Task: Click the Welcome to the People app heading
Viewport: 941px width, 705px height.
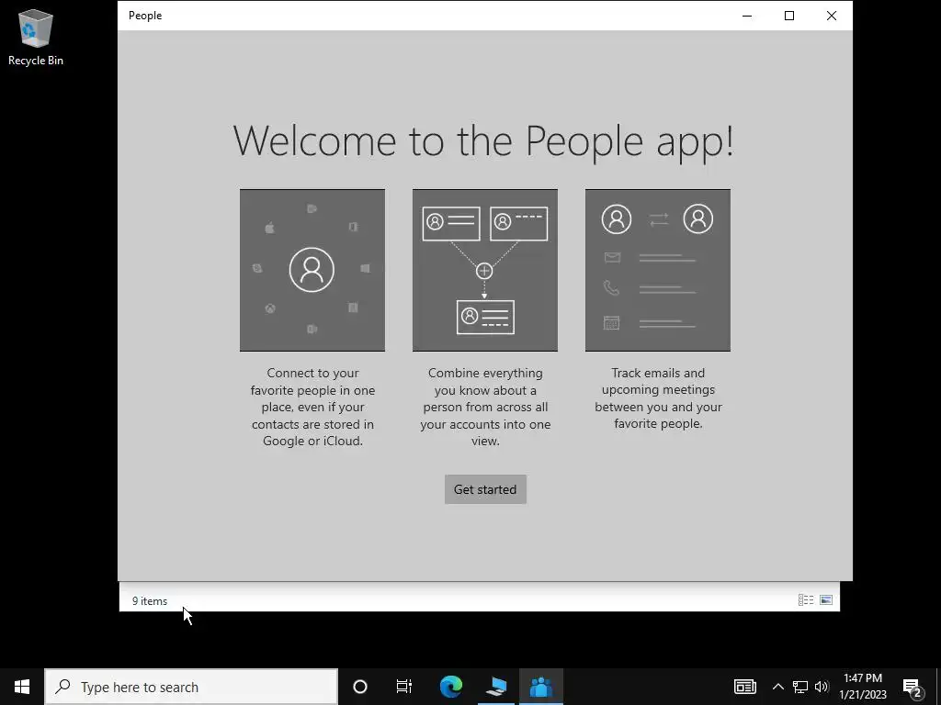Action: [x=483, y=141]
